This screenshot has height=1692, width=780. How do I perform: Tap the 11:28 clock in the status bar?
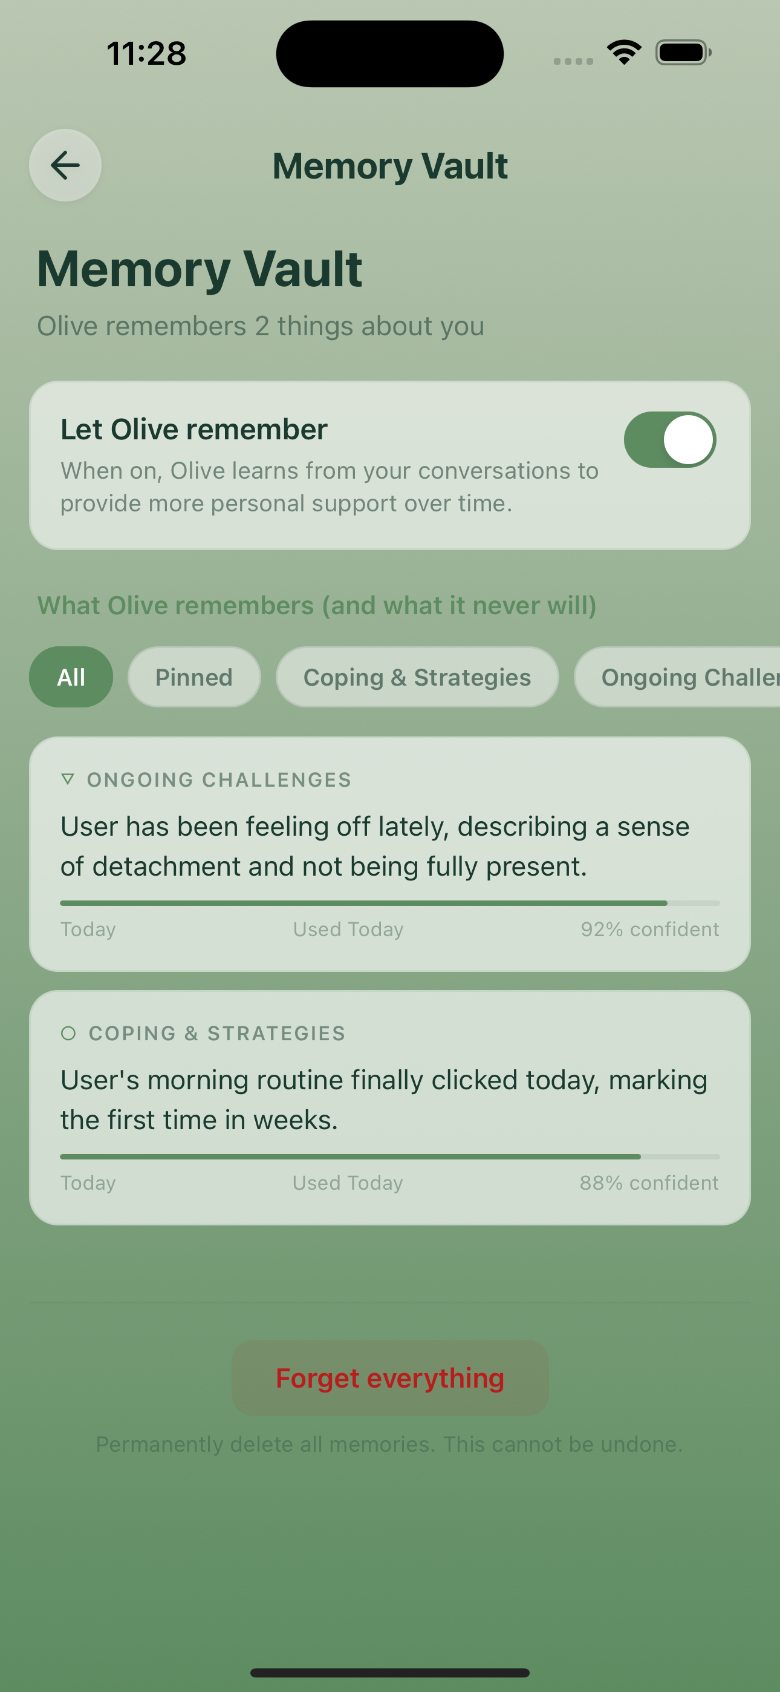pyautogui.click(x=147, y=53)
